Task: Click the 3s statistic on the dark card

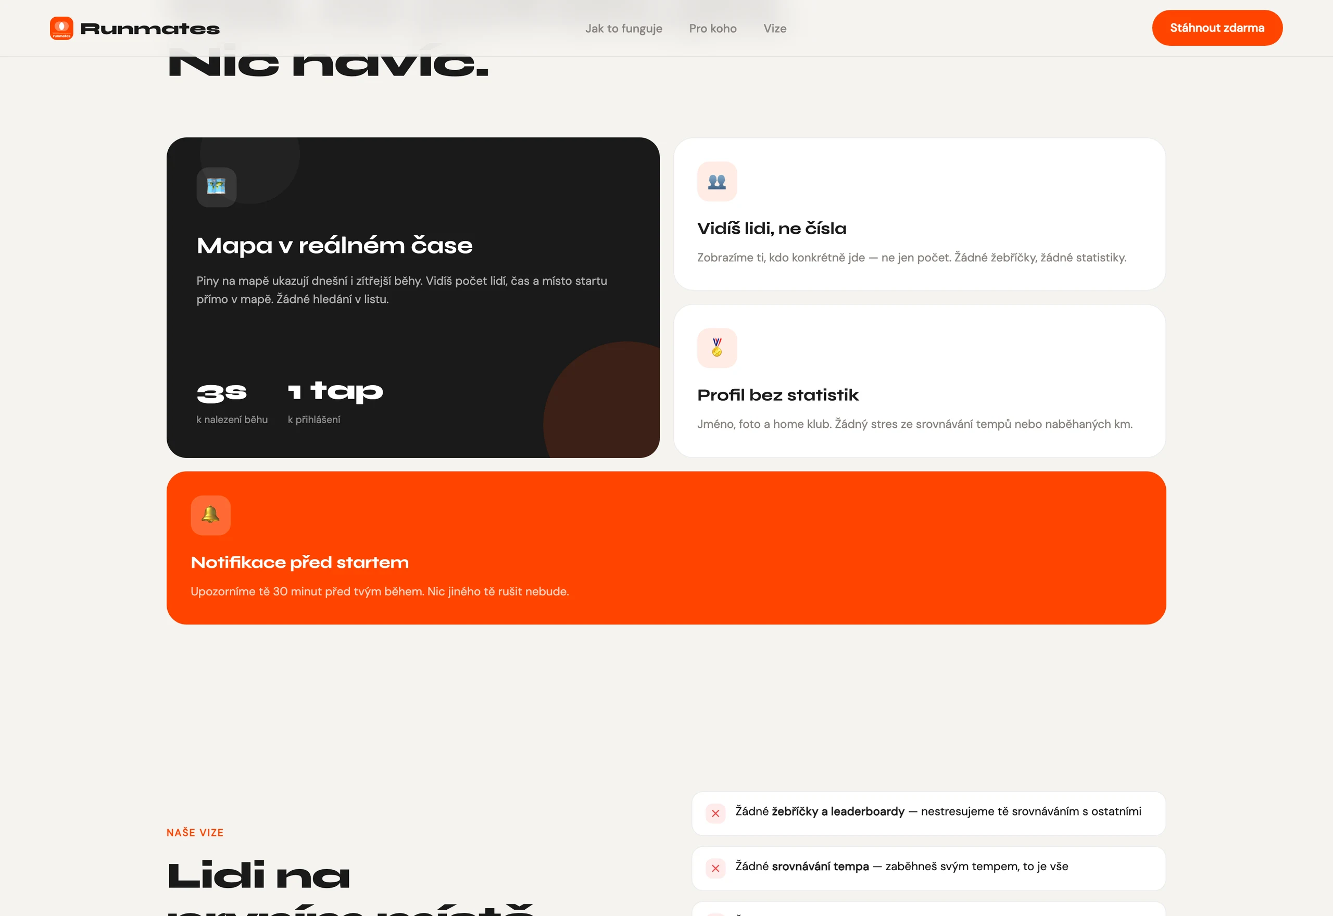Action: (222, 392)
